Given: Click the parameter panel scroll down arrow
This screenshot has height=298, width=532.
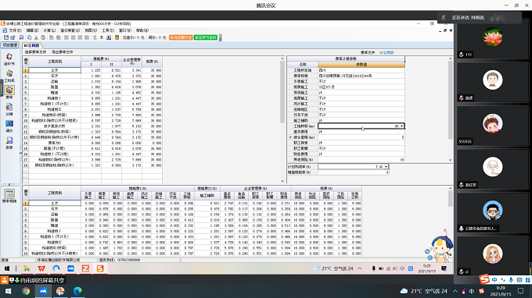Looking at the screenshot, I should 451,160.
